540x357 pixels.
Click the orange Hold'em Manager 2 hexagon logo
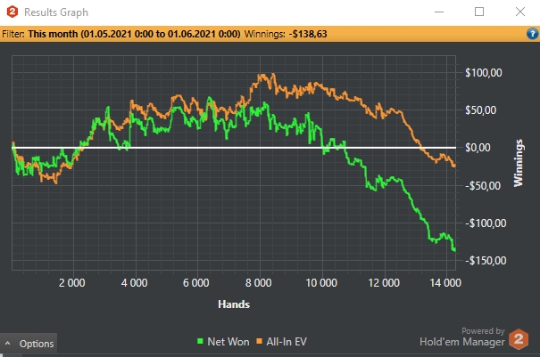(519, 339)
